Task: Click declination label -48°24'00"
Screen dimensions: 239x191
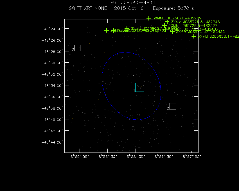Action: pyautogui.click(x=52, y=29)
